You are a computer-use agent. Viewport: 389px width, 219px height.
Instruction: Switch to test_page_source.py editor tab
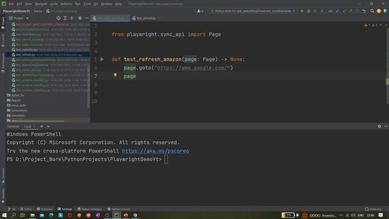click(x=111, y=18)
